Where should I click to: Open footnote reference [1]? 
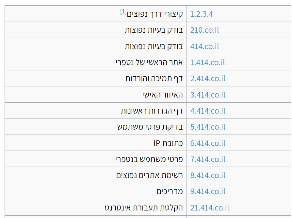pos(123,12)
